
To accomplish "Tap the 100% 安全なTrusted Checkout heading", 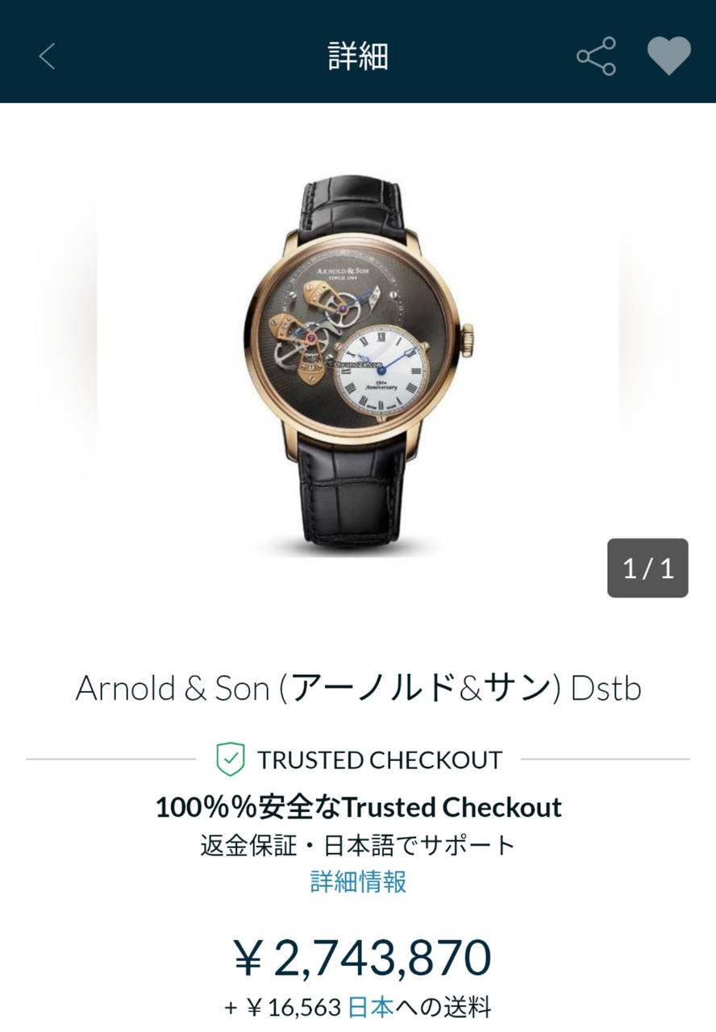I will tap(358, 807).
